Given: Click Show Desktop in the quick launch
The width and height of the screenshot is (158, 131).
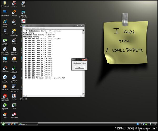Looking at the screenshot, I should tap(9, 124).
